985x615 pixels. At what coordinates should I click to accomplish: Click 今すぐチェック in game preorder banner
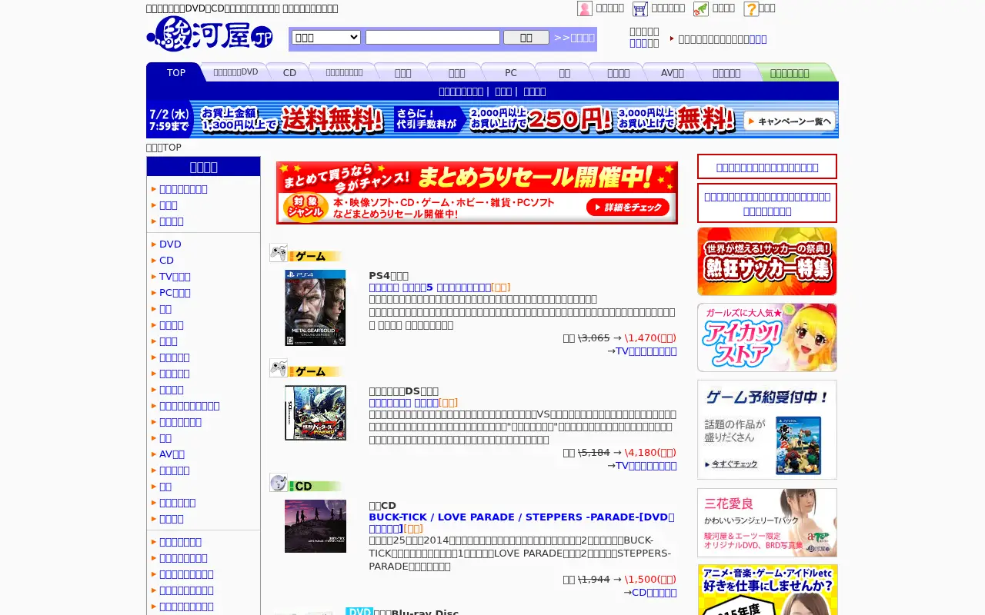click(731, 464)
